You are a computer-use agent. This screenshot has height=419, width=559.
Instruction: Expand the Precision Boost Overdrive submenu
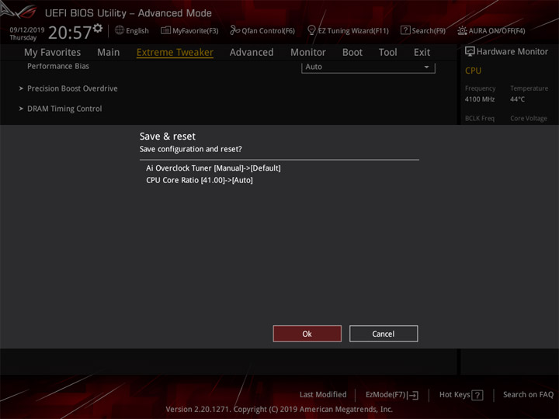[x=72, y=88]
